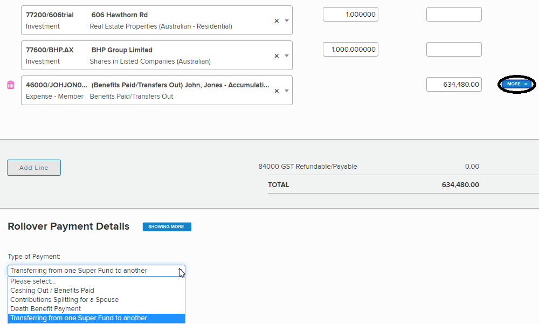Screen dimensions: 539x324
Task: Click the Add Line button
Action: [34, 168]
